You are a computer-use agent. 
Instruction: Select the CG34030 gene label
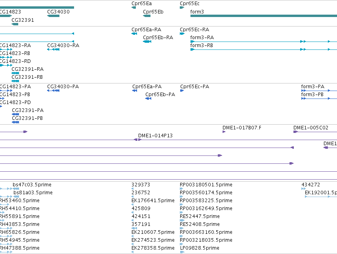pos(59,12)
